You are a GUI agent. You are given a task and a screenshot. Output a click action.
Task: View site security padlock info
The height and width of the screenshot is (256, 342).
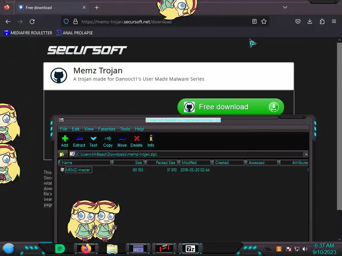[x=75, y=22]
